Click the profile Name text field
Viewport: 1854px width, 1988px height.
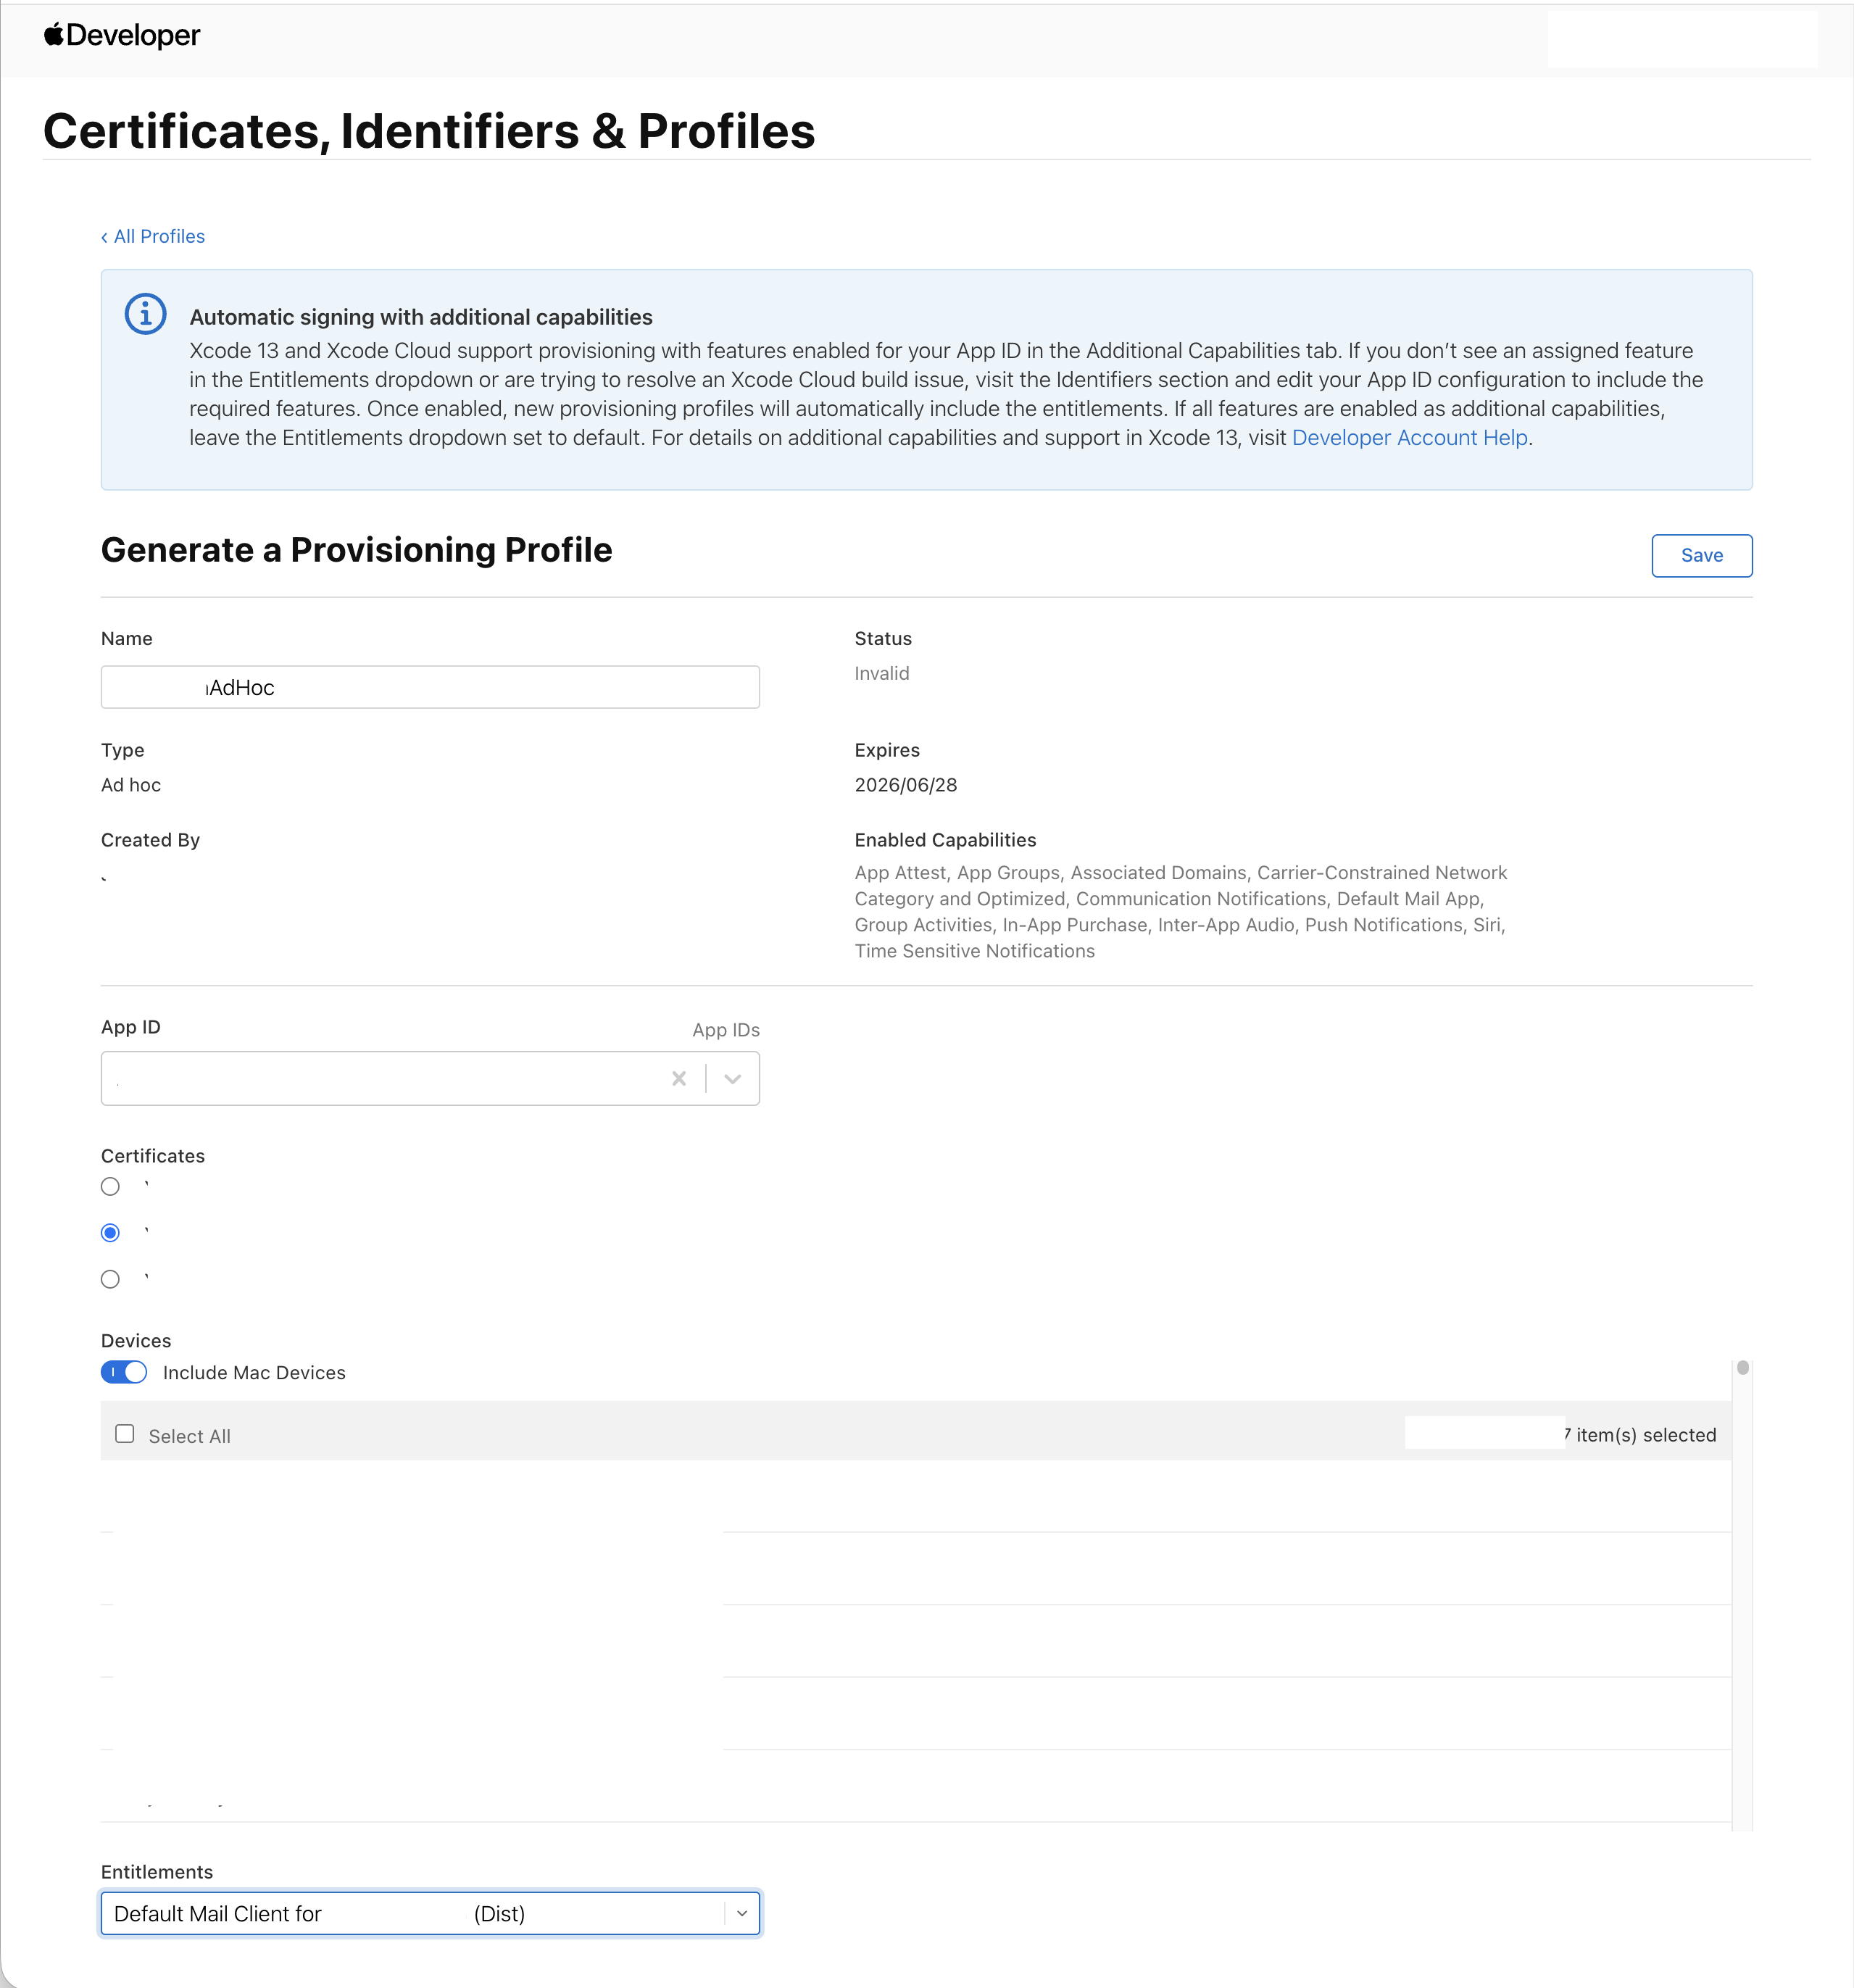(430, 688)
